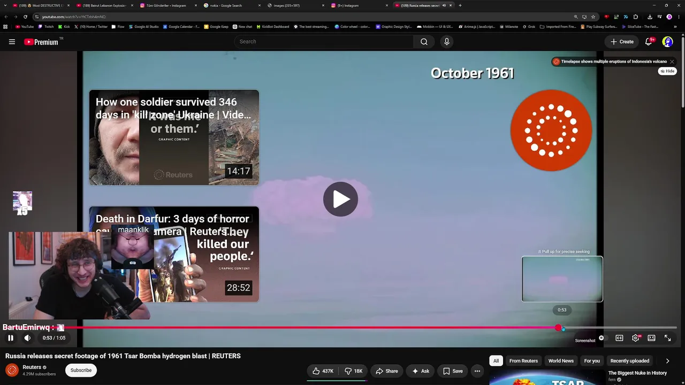
Task: Open the Ask AI button
Action: tap(420, 371)
